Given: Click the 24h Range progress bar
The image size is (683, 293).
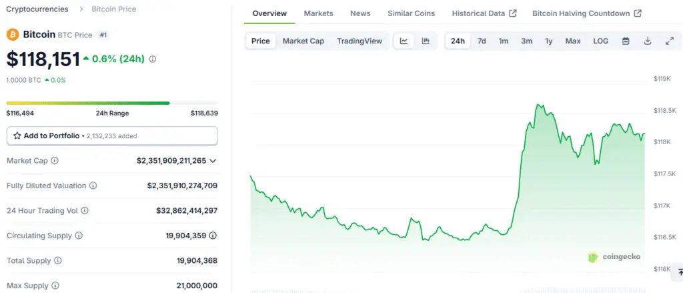Looking at the screenshot, I should [112, 103].
